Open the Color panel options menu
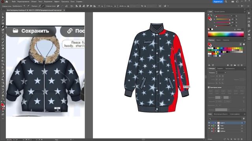The width and height of the screenshot is (252, 141). (x=245, y=12)
